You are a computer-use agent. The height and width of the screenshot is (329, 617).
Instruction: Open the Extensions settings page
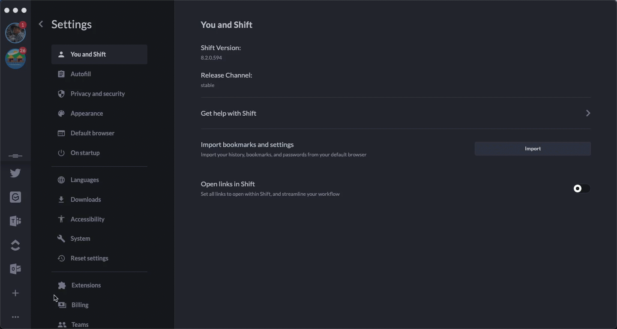click(86, 285)
